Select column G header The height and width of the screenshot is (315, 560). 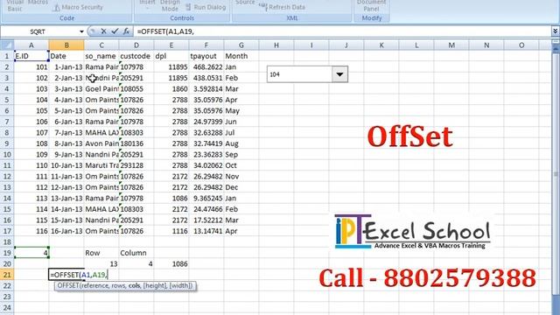coord(241,45)
